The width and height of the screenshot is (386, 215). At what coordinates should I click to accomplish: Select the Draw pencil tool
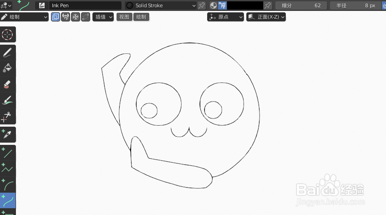(x=7, y=52)
